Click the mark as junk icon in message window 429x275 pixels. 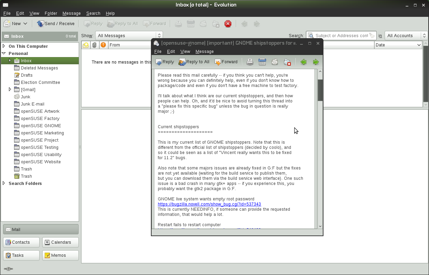[274, 62]
